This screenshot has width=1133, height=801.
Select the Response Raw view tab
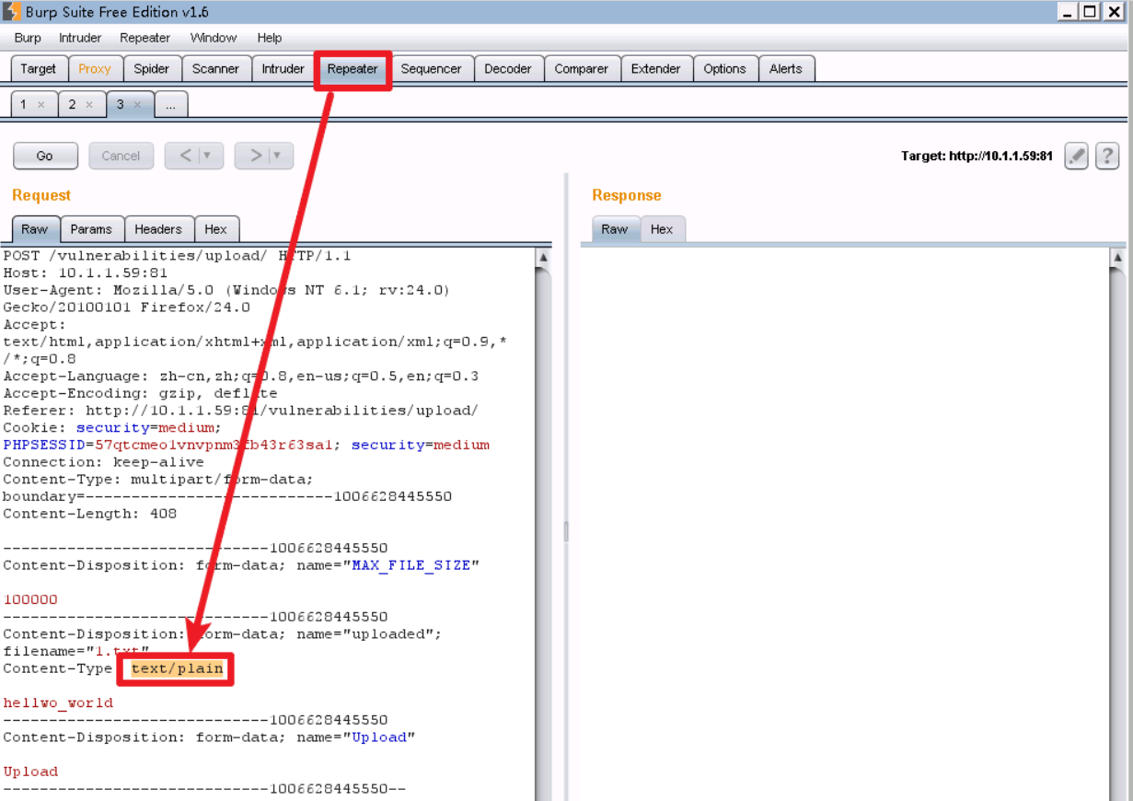point(615,229)
